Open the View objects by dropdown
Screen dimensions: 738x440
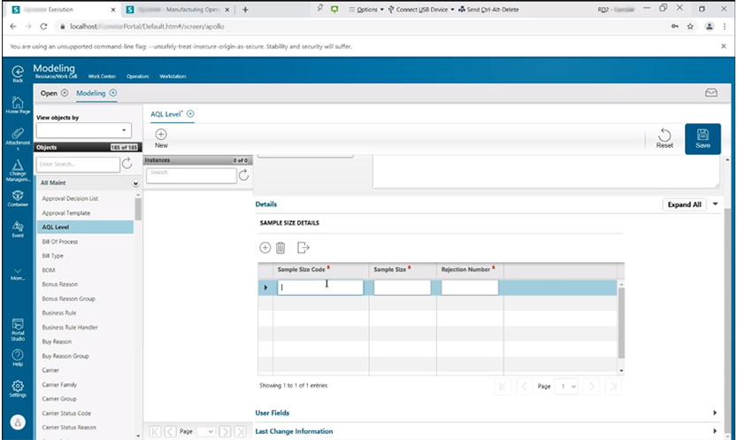(x=83, y=130)
